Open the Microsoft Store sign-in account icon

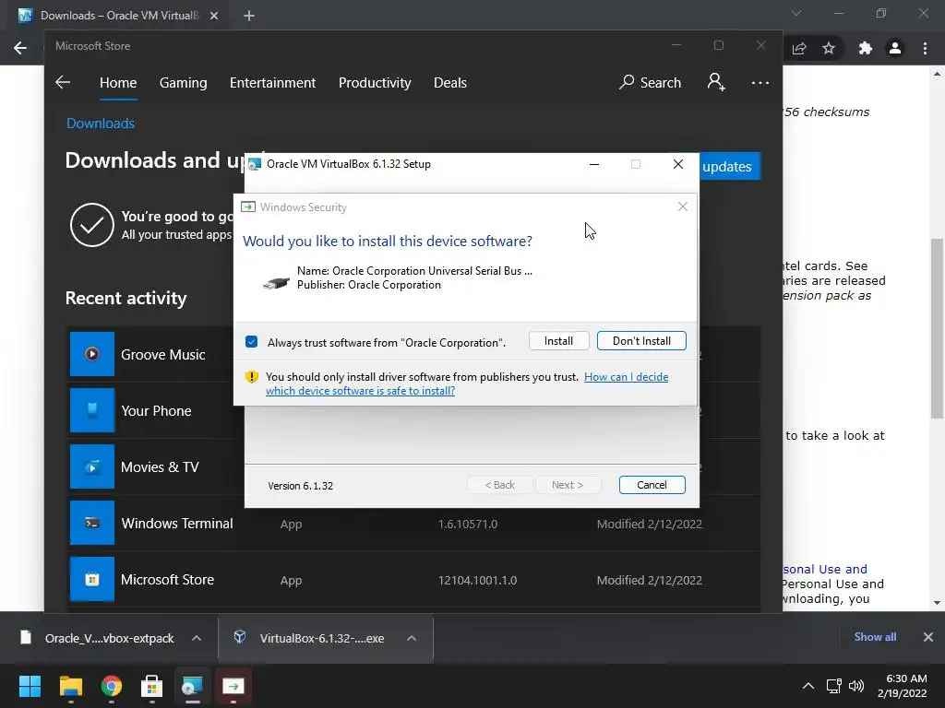[x=716, y=82]
